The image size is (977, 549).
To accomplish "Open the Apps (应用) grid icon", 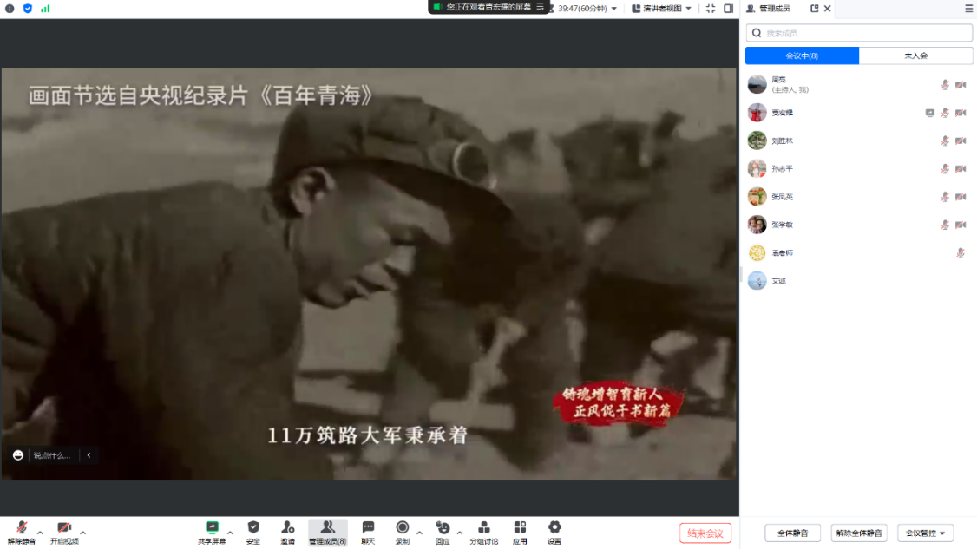I will (x=520, y=527).
